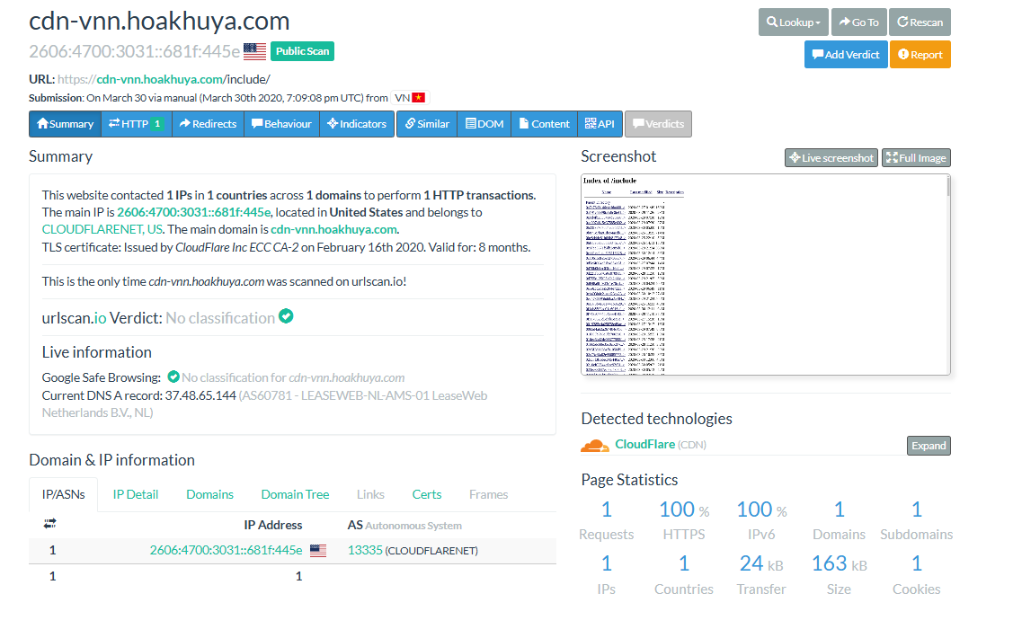Open the Full Image view
This screenshot has height=638, width=1013.
tap(915, 158)
